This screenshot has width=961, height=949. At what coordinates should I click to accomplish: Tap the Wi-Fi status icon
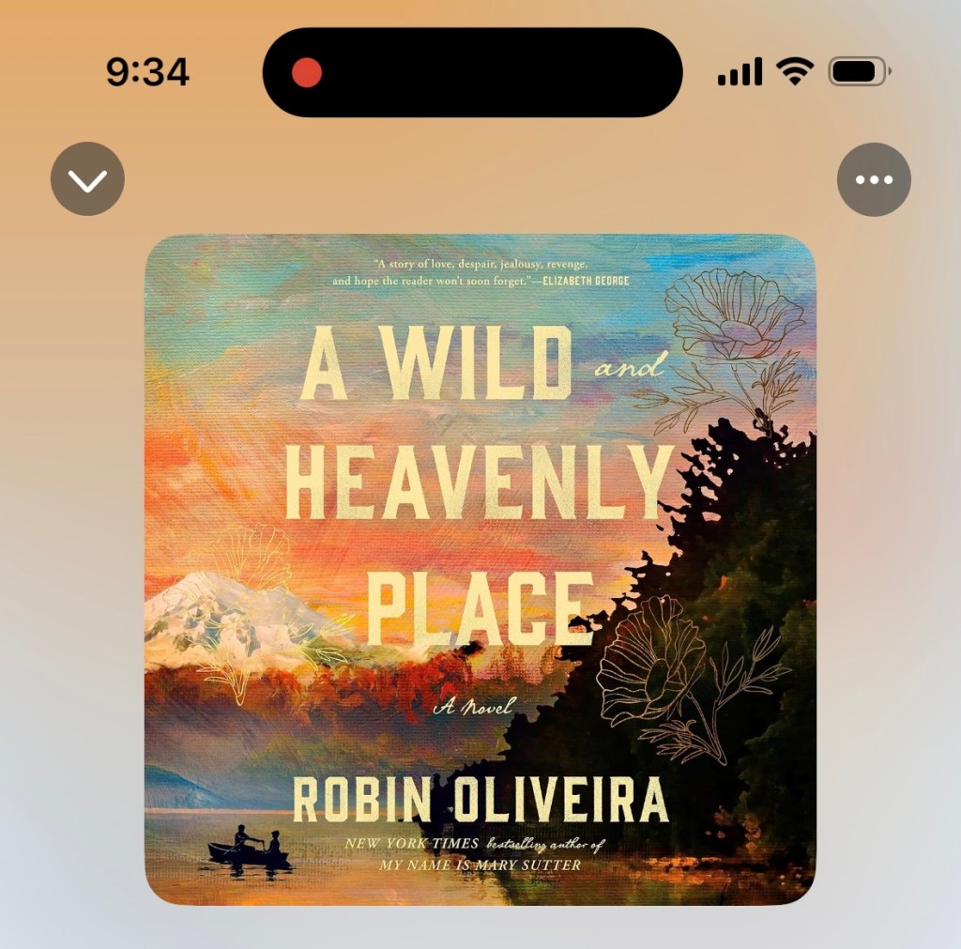pyautogui.click(x=795, y=71)
